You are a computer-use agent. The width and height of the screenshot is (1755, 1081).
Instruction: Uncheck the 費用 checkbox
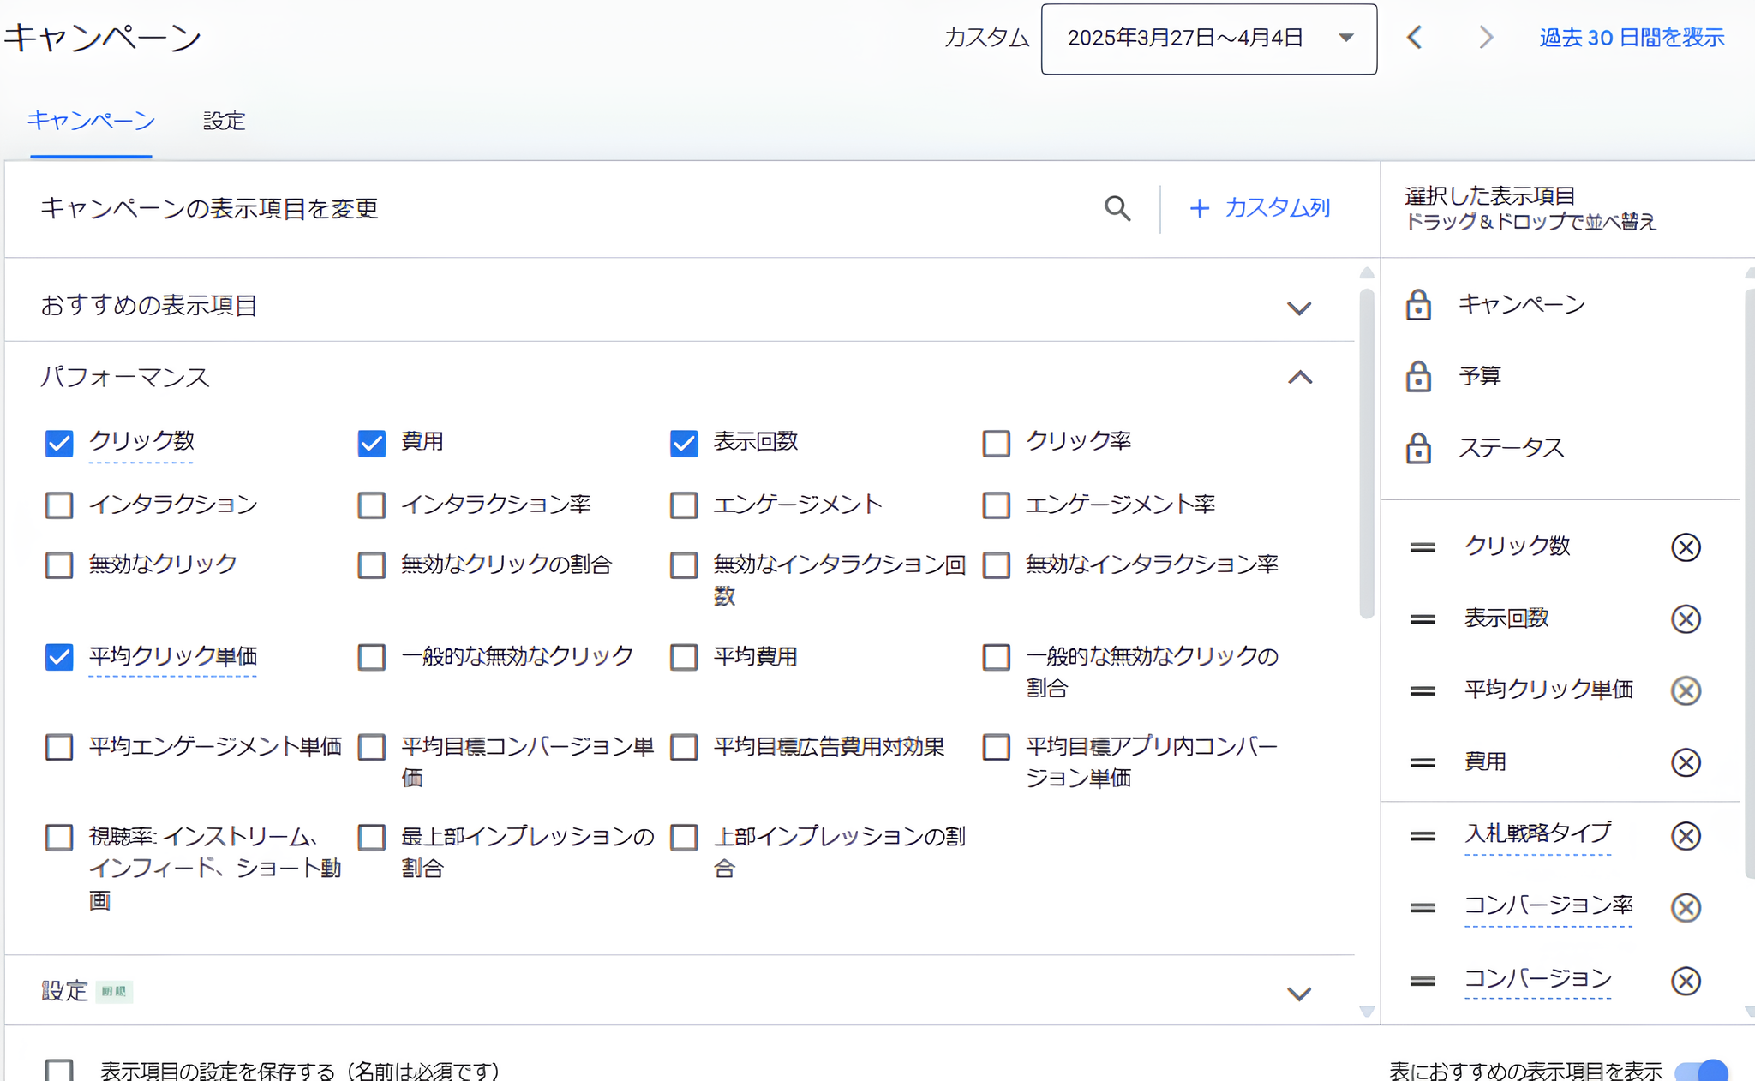371,443
